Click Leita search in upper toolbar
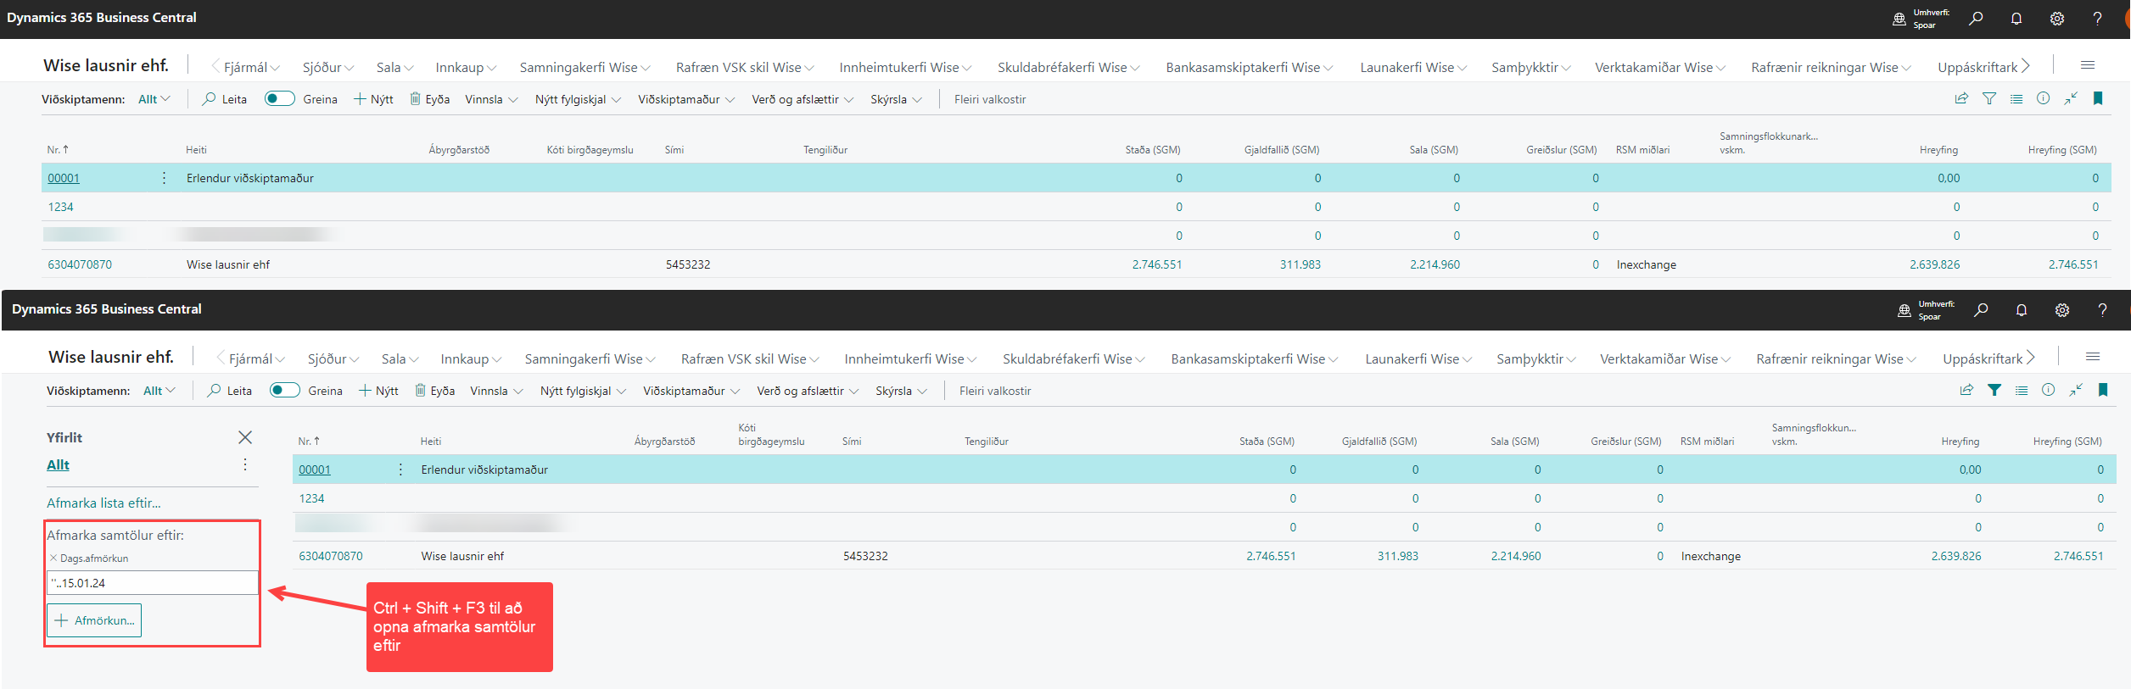Viewport: 2131px width, 689px height. 225,99
